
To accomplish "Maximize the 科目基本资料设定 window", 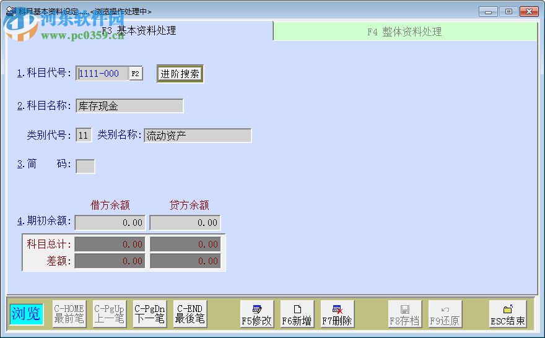I will tap(508, 12).
